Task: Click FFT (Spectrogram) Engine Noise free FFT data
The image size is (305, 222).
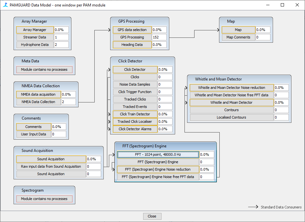Action: (158, 177)
